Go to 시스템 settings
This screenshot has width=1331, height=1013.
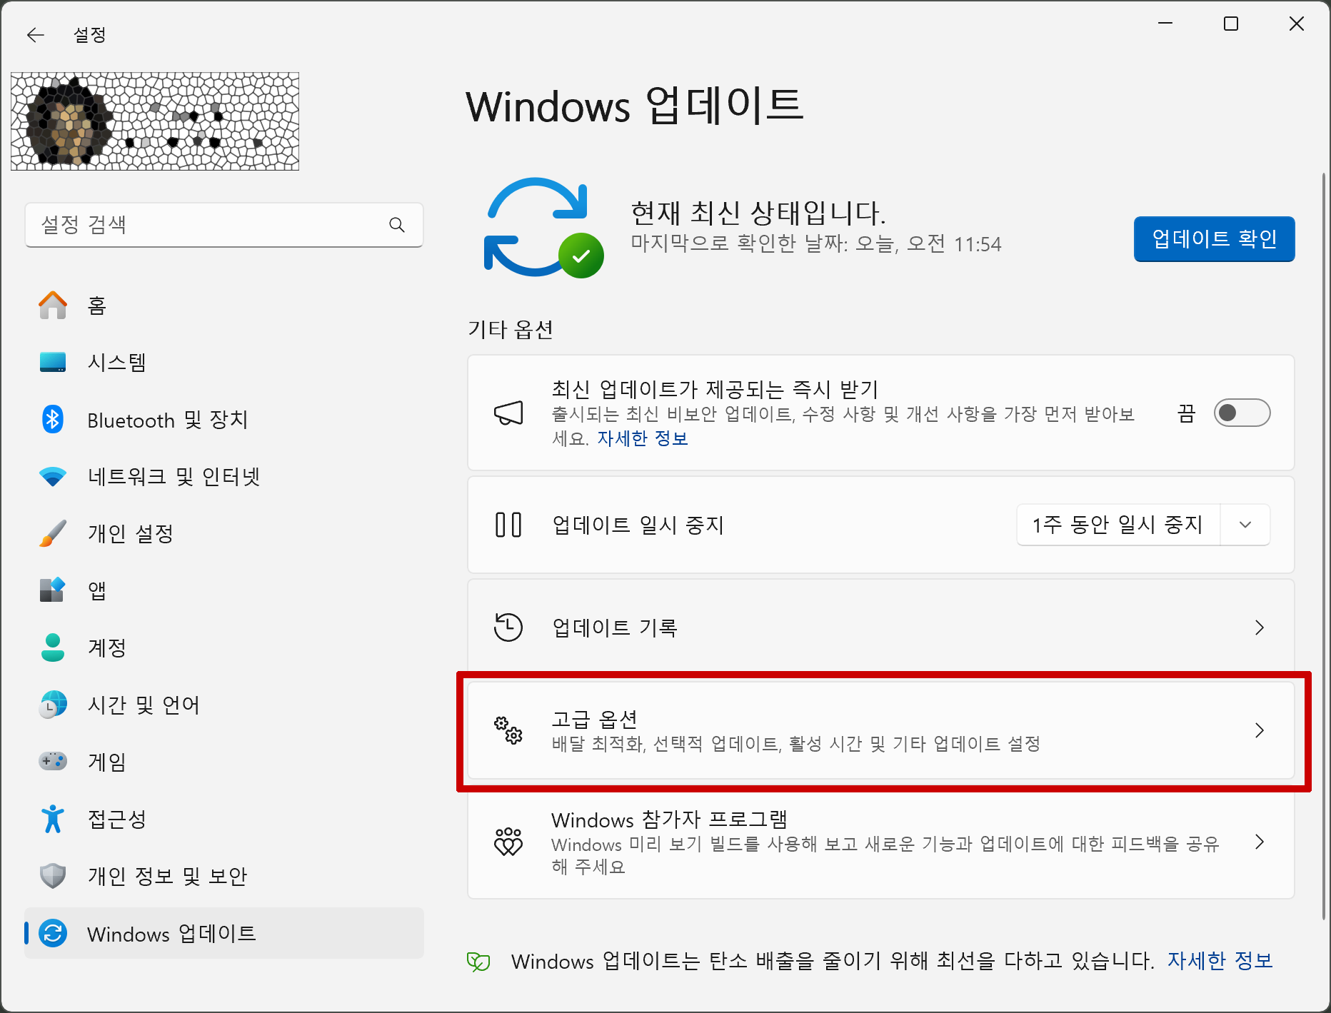pos(224,362)
